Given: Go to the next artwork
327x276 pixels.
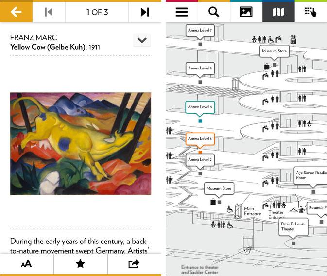Looking at the screenshot, I should 145,12.
